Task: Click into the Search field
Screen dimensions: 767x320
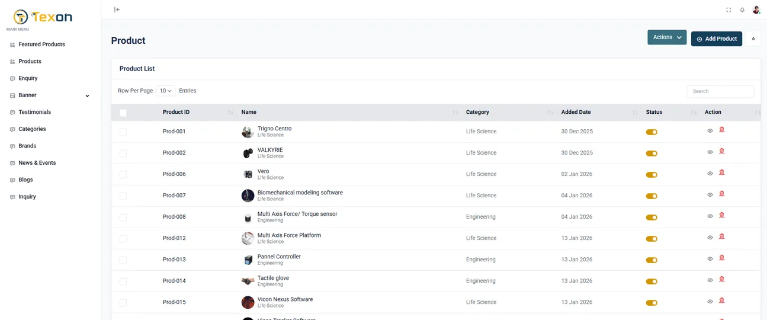Action: [x=720, y=91]
